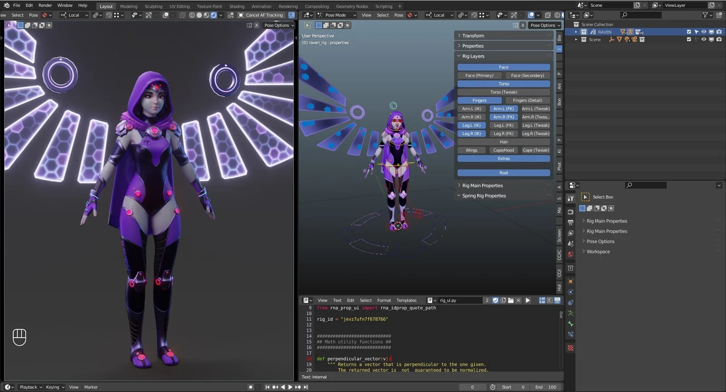Play the animation in reverse

(283, 387)
